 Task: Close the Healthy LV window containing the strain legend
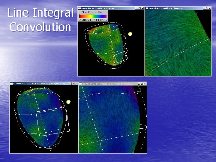(x=142, y=8)
